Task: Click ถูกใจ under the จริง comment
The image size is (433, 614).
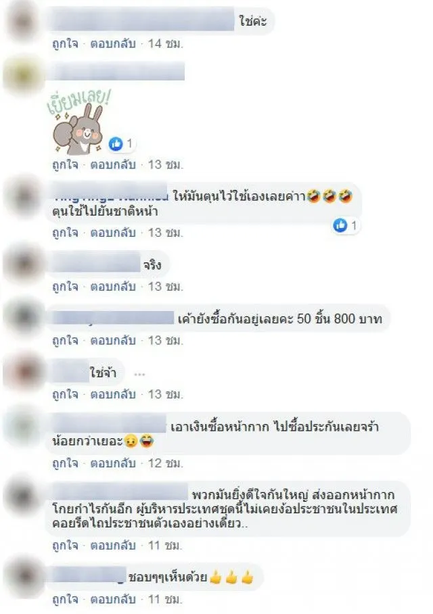Action: 65,287
